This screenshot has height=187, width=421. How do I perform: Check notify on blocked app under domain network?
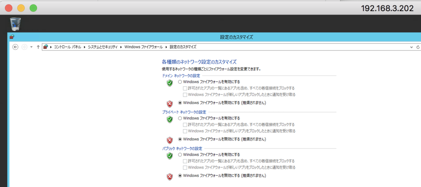tap(185, 95)
